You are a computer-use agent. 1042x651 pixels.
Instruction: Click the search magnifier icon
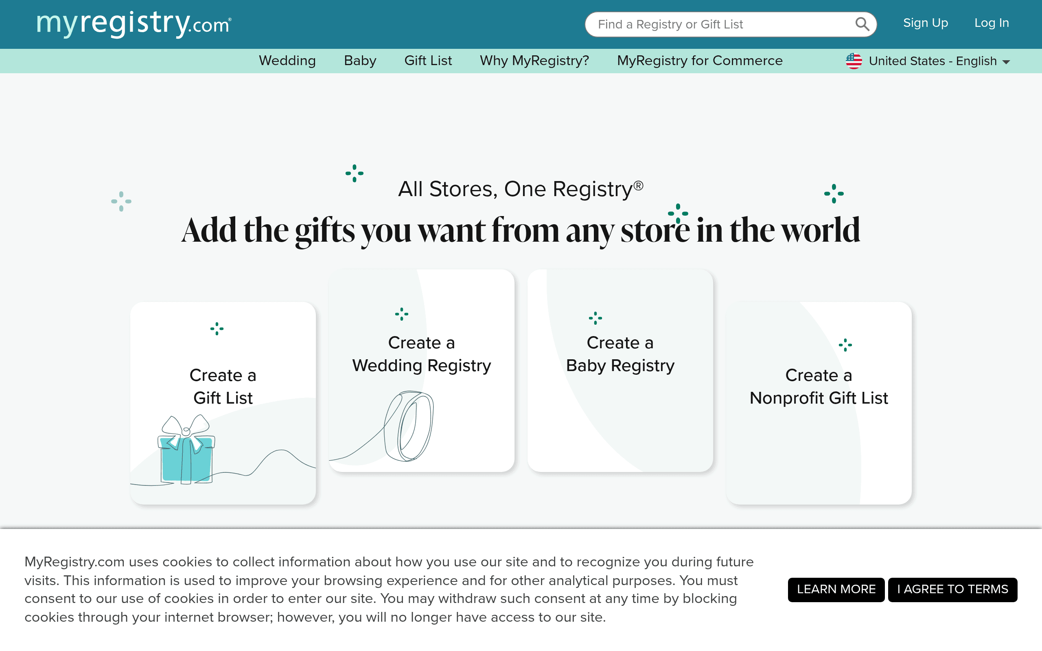pos(862,24)
